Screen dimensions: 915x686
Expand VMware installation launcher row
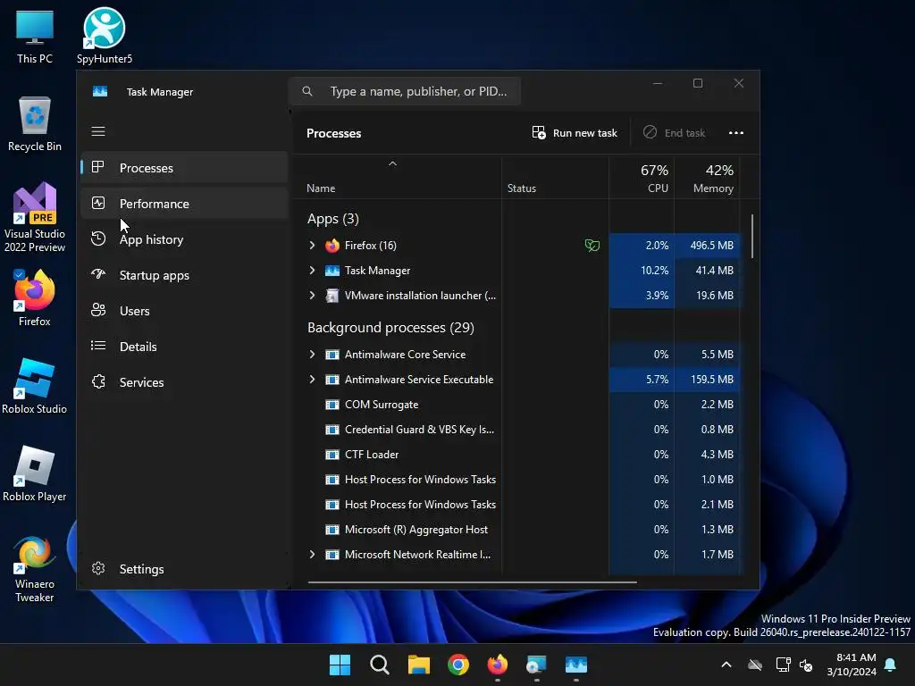pyautogui.click(x=312, y=295)
